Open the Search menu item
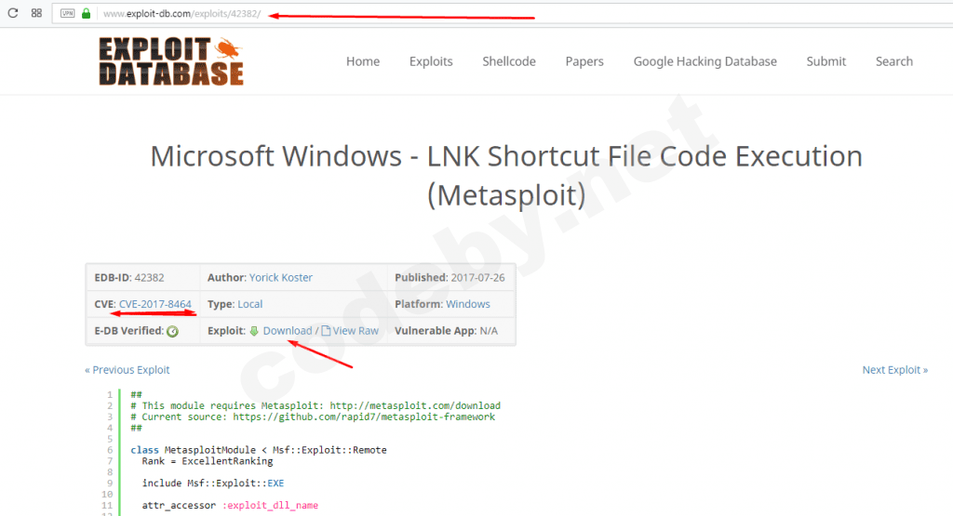 [x=894, y=61]
